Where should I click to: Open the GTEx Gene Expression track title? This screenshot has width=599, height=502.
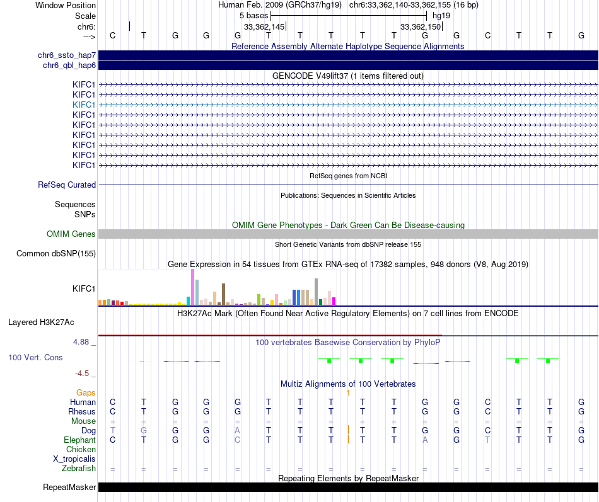(x=347, y=264)
